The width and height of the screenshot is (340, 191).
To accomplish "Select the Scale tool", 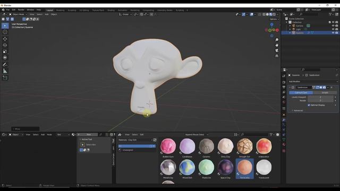I will coord(5,51).
